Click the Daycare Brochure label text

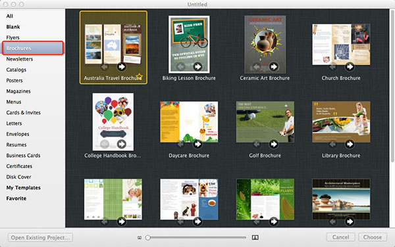pos(189,156)
